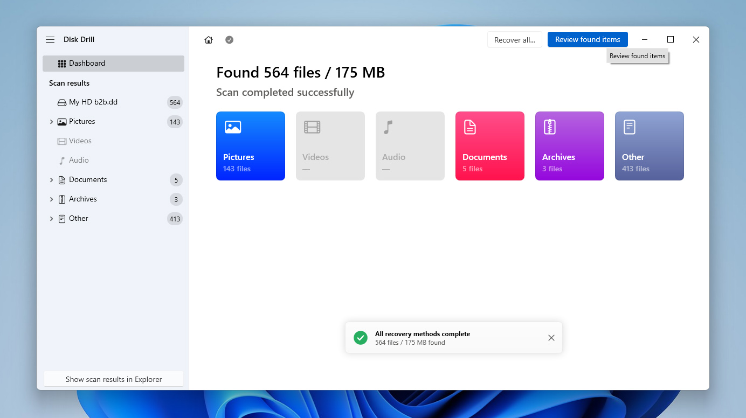The height and width of the screenshot is (418, 746).
Task: Click the 143 count badge for Pictures
Action: 175,122
